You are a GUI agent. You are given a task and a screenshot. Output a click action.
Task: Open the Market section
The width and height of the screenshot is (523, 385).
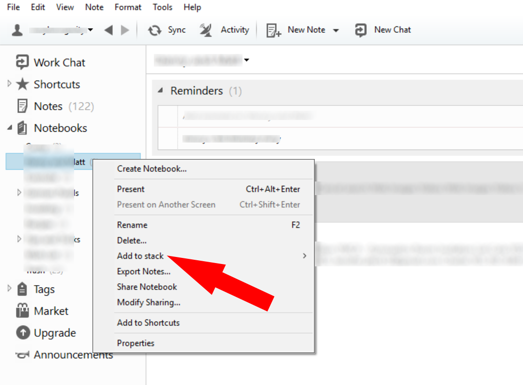click(51, 311)
